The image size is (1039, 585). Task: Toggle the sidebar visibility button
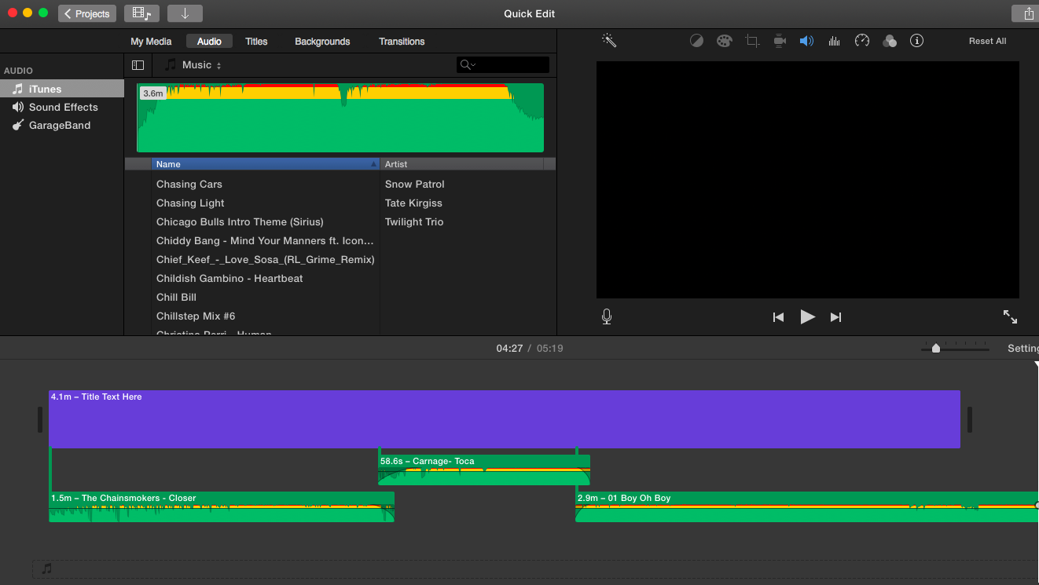click(138, 65)
